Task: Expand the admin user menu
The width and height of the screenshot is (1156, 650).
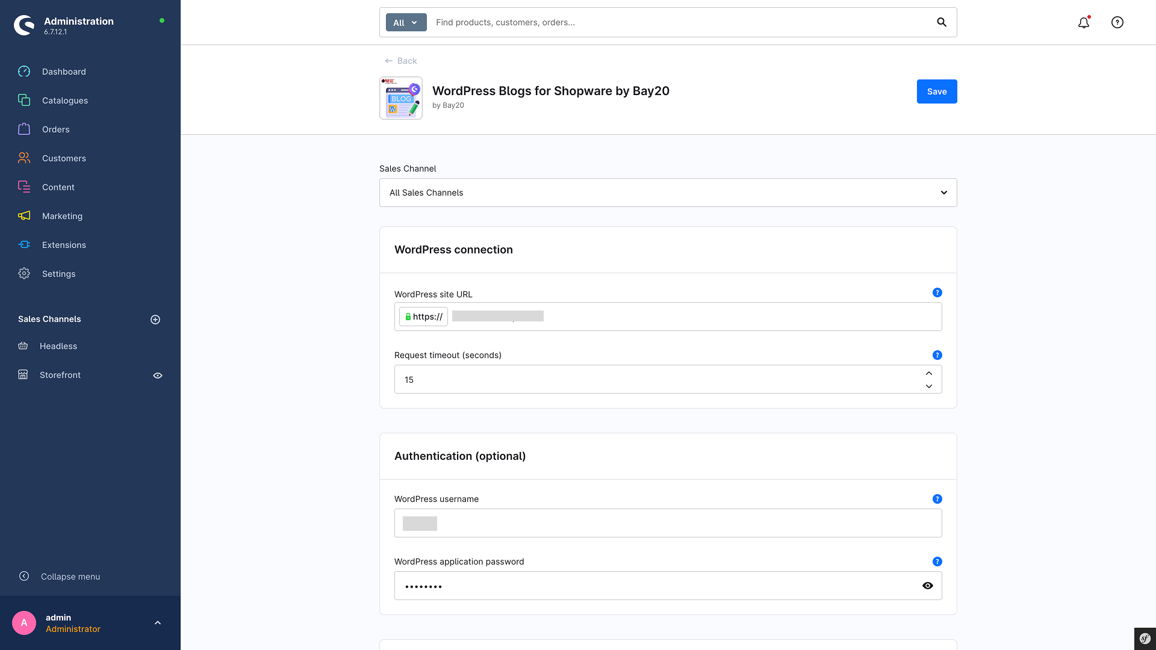Action: tap(158, 623)
